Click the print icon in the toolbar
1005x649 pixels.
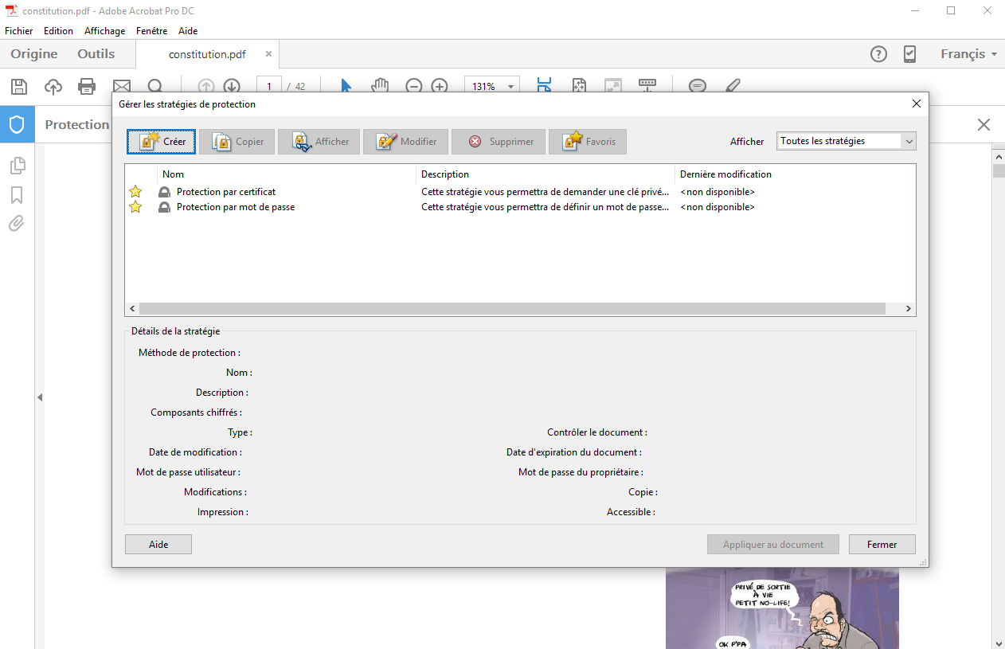tap(87, 86)
